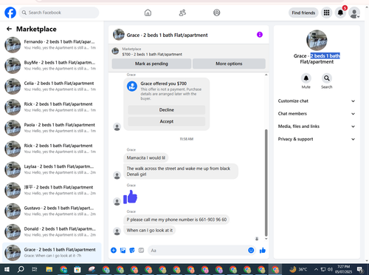
Task: Open Fernando's apartment conversation
Action: point(52,45)
